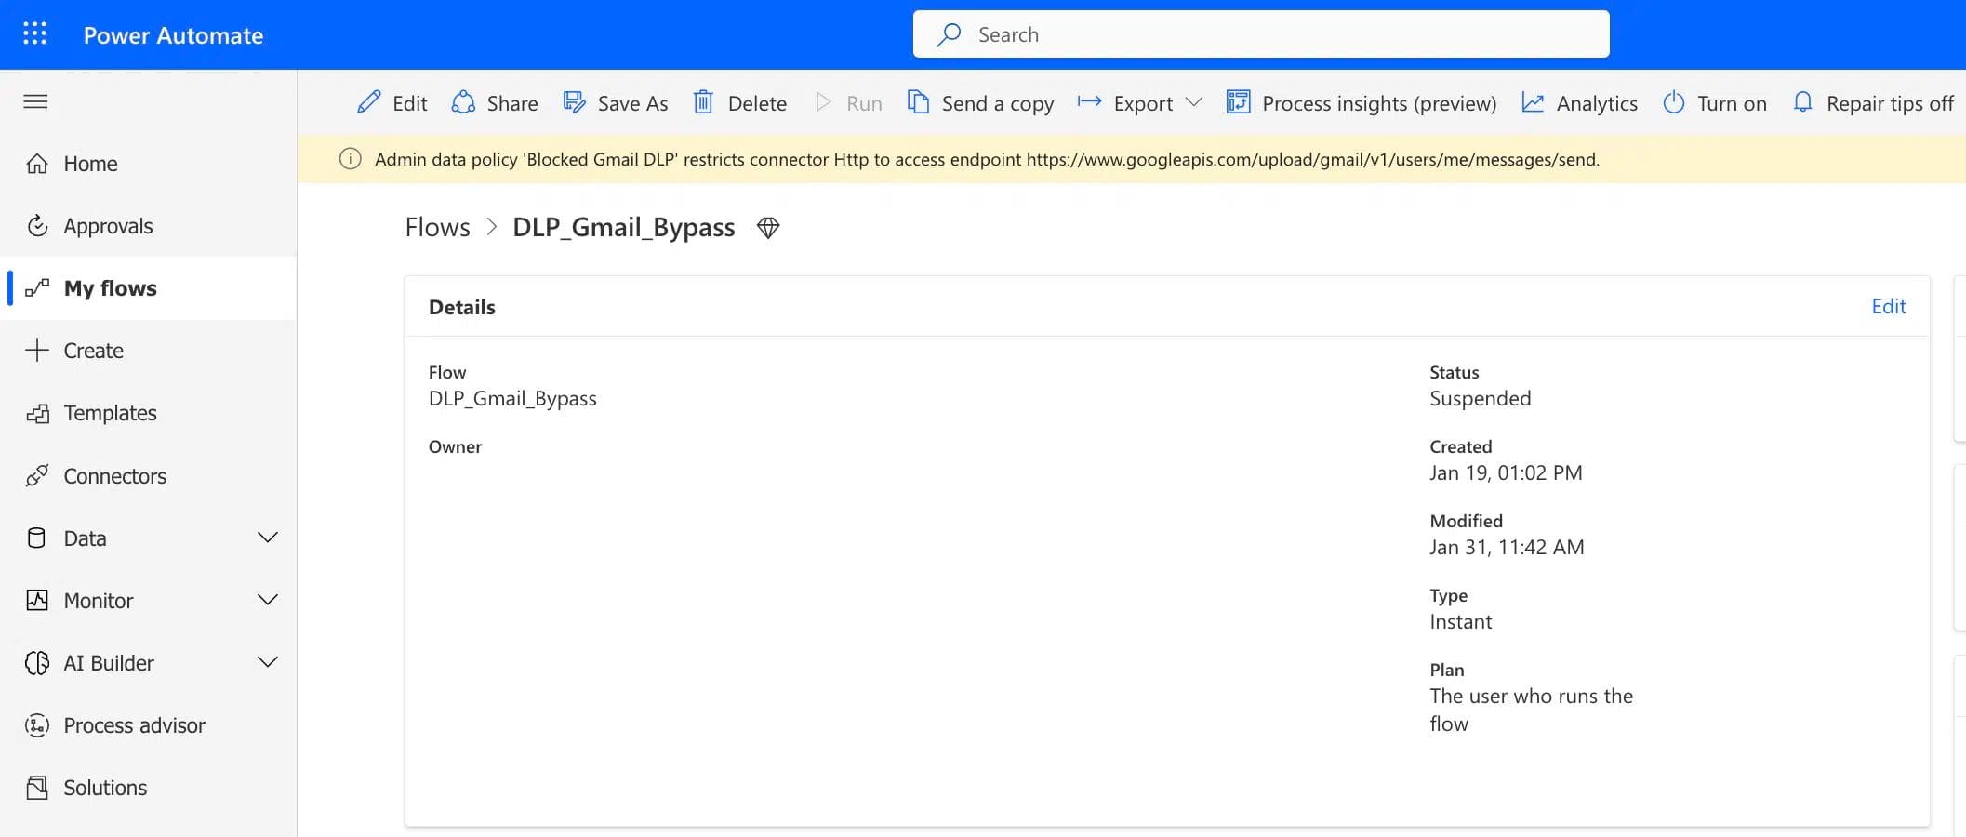
Task: Collapse the left navigation hamburger menu
Action: (x=35, y=101)
